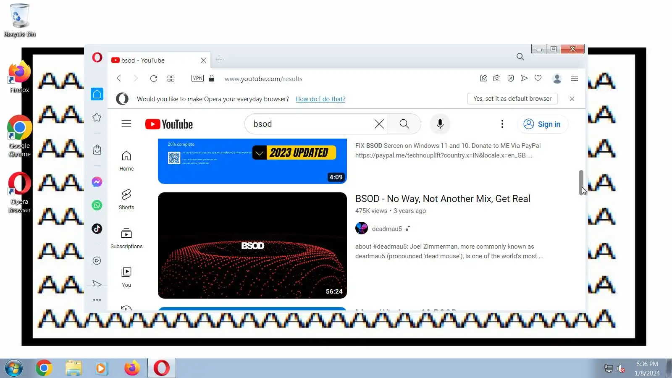Open the media player taskbar icon
Screen dimensions: 672x378
(x=101, y=368)
